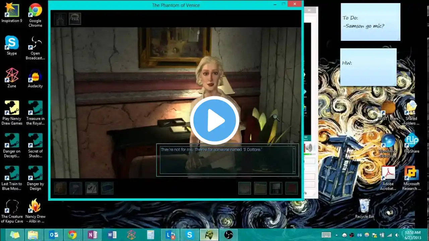The height and width of the screenshot is (241, 429).
Task: Open The Creature of Kapu Cave shortcut
Action: 12,211
